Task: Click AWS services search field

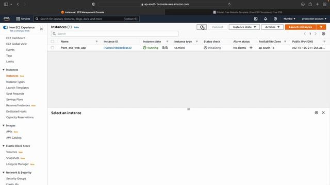Action: tap(86, 19)
